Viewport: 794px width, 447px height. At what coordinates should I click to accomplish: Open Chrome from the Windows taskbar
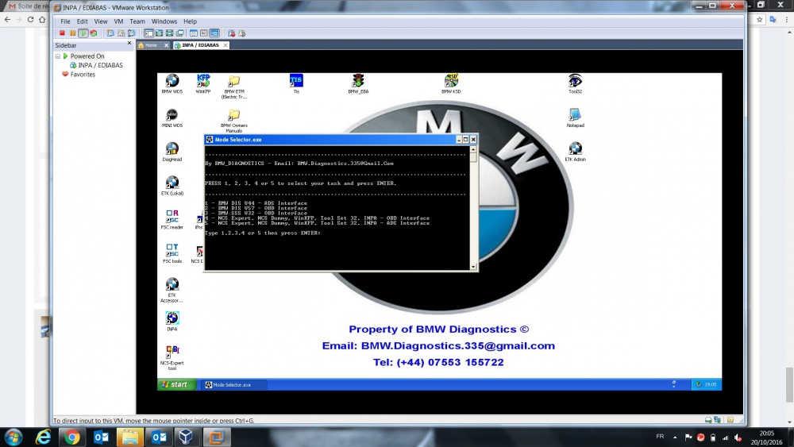pyautogui.click(x=72, y=437)
